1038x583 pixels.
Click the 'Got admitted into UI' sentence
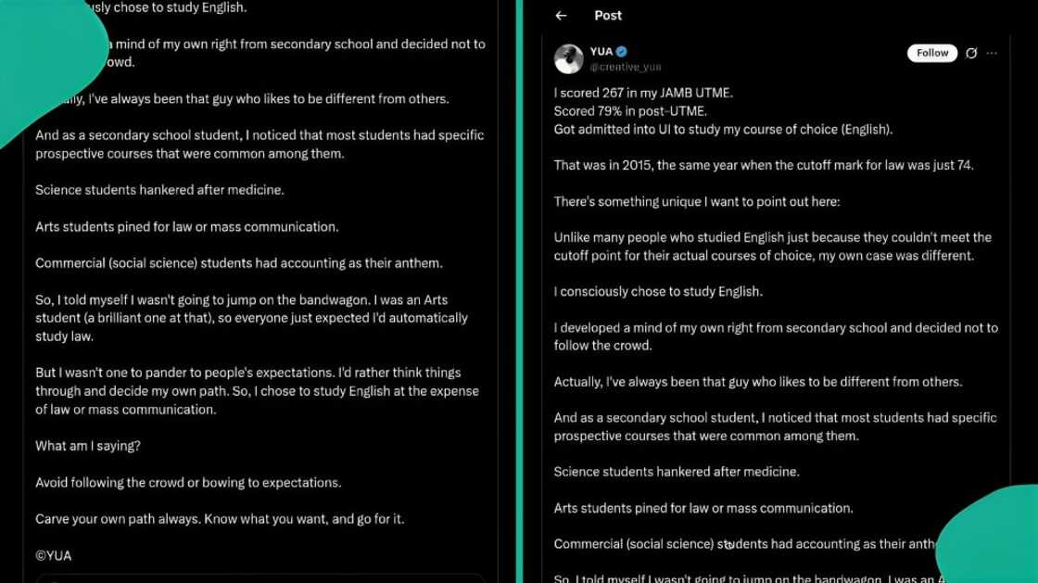click(723, 129)
